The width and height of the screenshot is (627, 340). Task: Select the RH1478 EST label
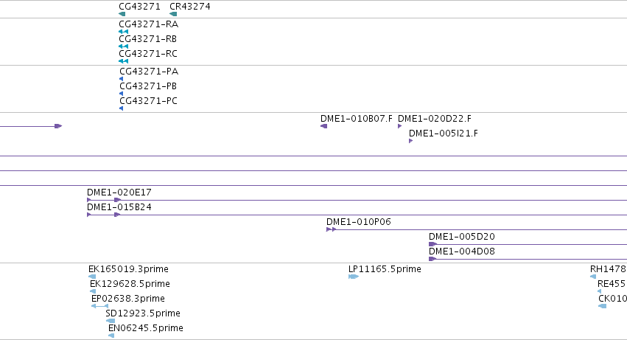tap(608, 269)
